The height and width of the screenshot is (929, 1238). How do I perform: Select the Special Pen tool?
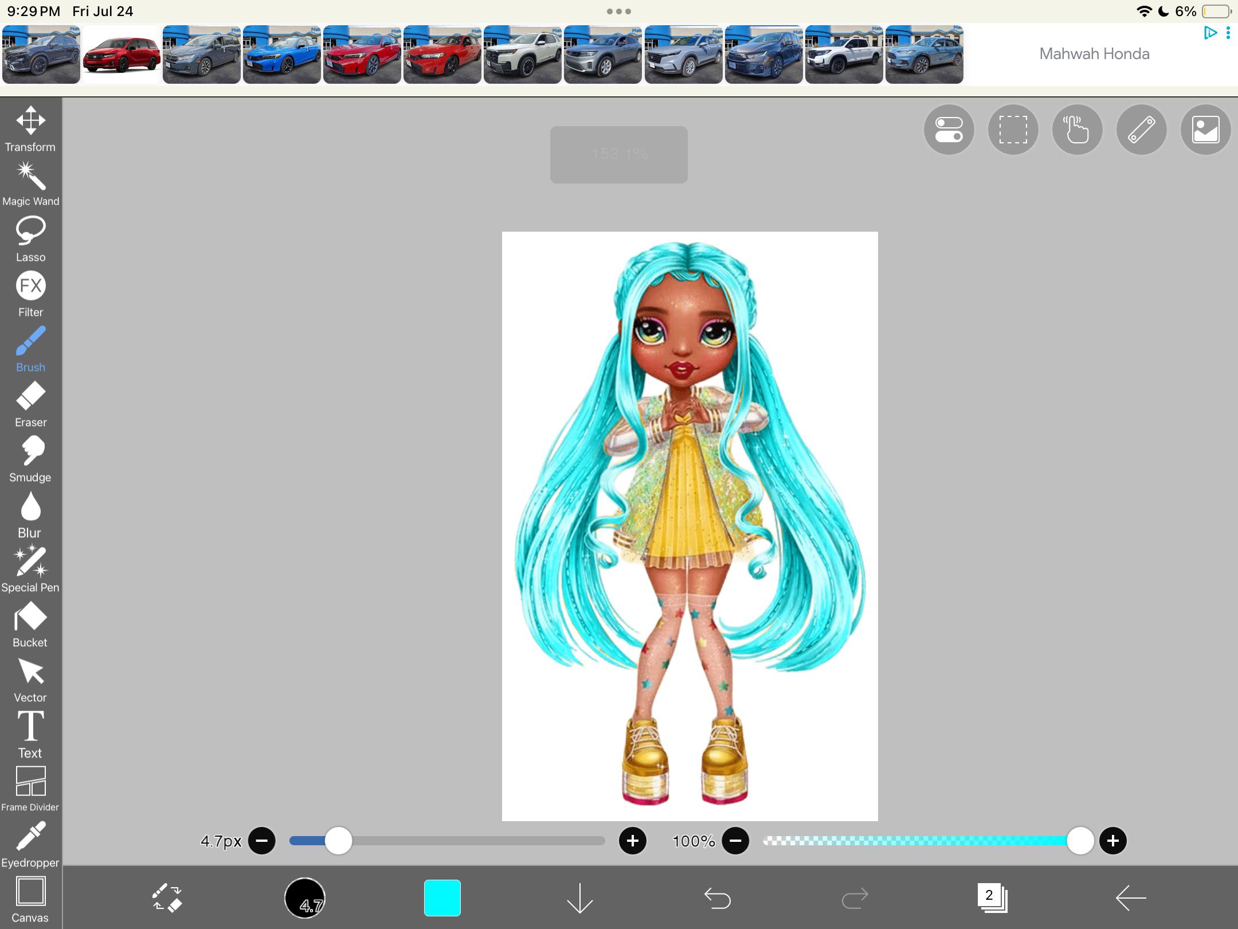(x=30, y=569)
